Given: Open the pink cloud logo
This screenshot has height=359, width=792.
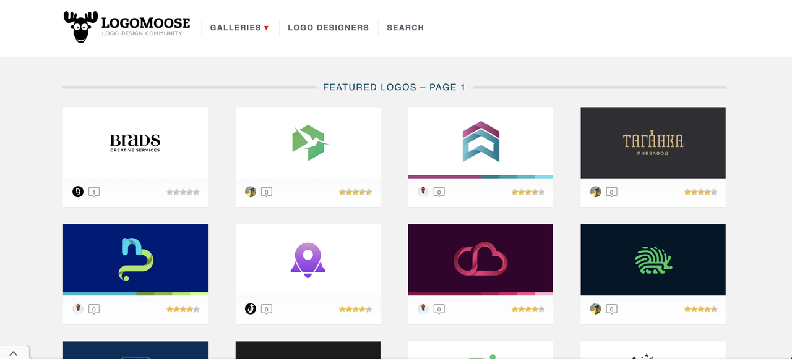Looking at the screenshot, I should 481,258.
